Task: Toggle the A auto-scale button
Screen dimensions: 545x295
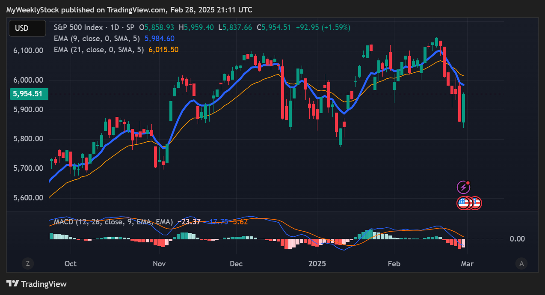Action: [521, 263]
